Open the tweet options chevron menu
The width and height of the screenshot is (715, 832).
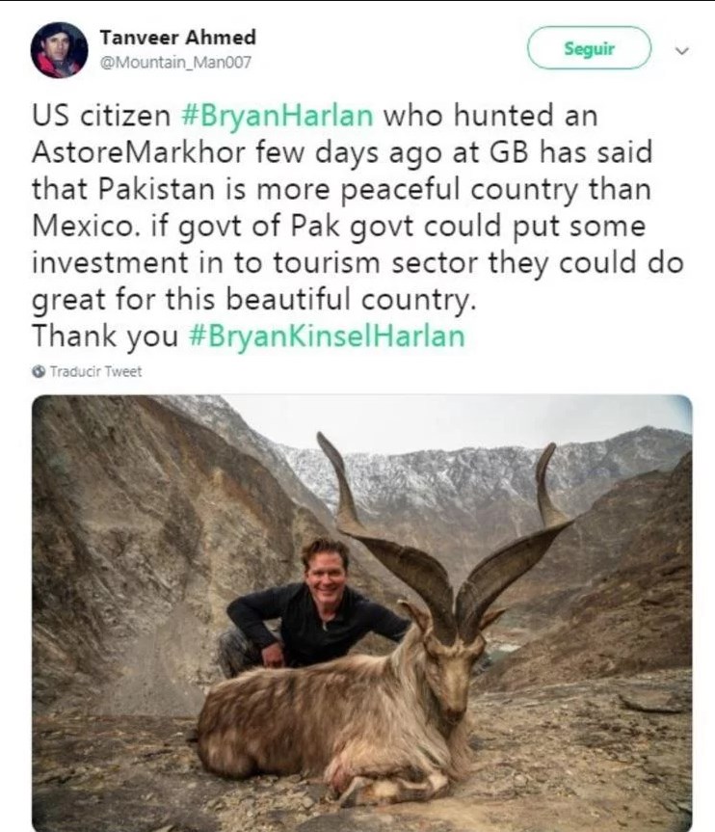pyautogui.click(x=682, y=51)
